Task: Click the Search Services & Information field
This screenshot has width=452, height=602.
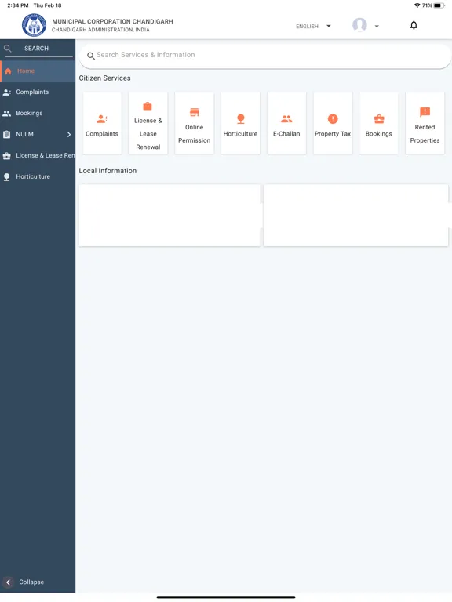Action: click(264, 56)
